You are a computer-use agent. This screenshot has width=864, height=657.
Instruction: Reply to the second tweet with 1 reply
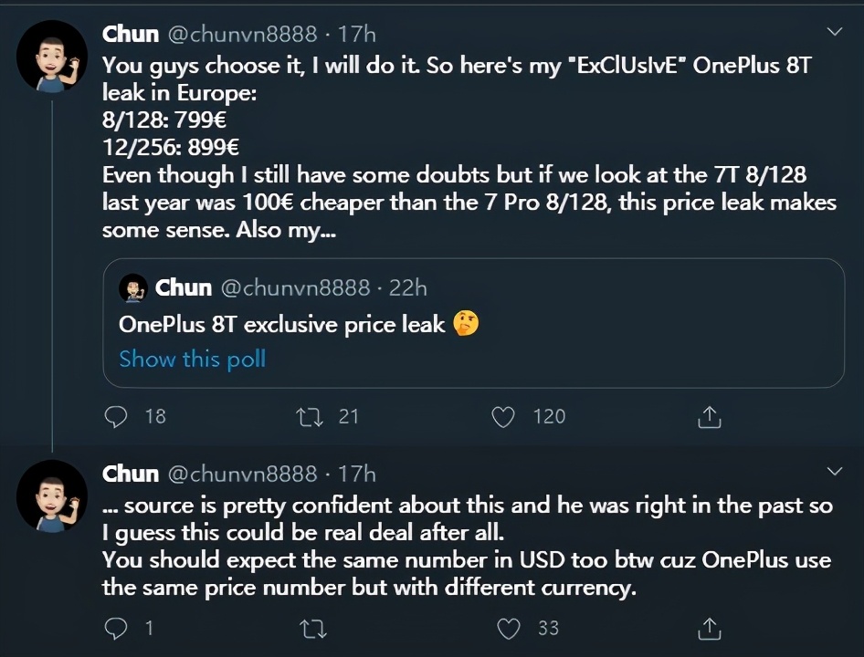tap(116, 629)
